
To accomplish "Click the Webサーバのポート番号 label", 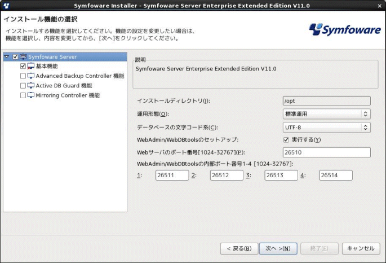I will coord(191,152).
